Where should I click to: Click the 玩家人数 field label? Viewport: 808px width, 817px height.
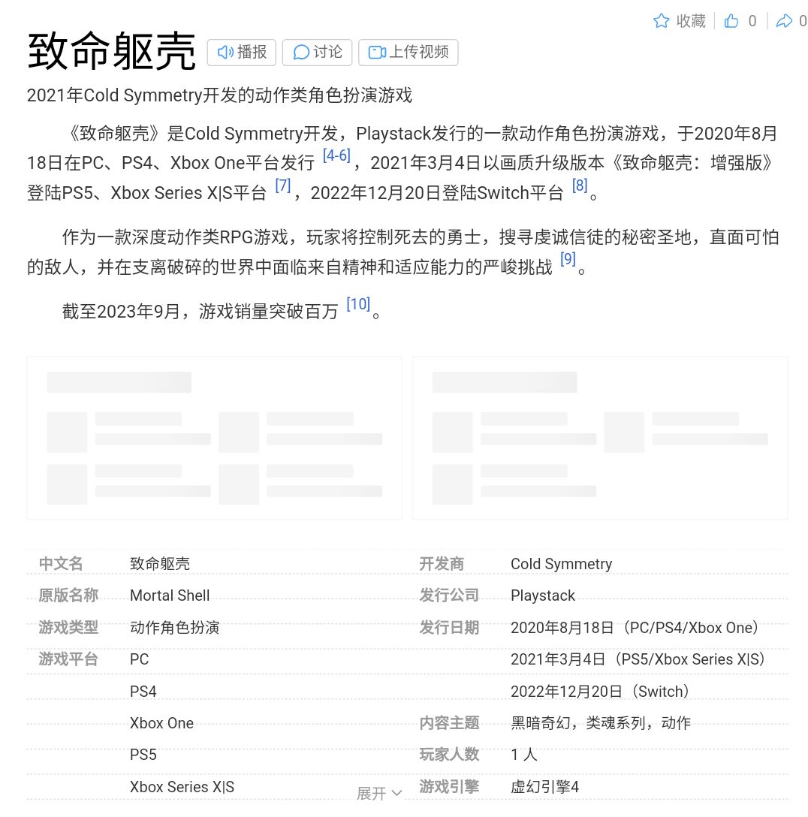[449, 755]
